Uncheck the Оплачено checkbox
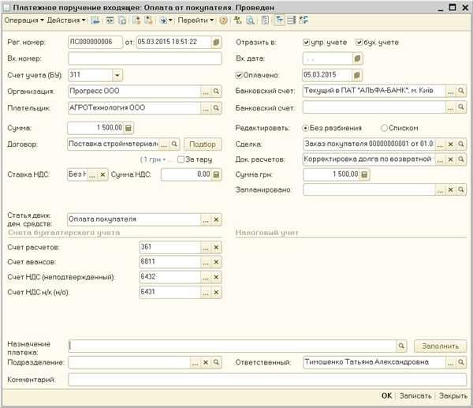 click(239, 75)
